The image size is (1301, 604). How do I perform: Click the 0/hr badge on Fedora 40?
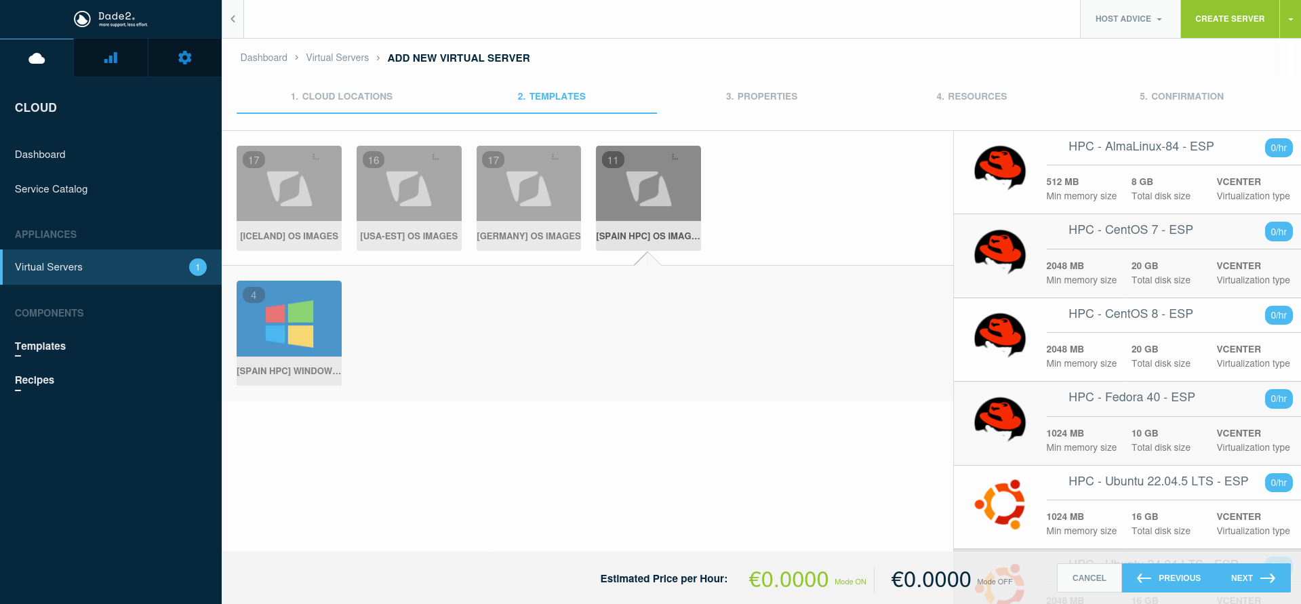point(1279,399)
